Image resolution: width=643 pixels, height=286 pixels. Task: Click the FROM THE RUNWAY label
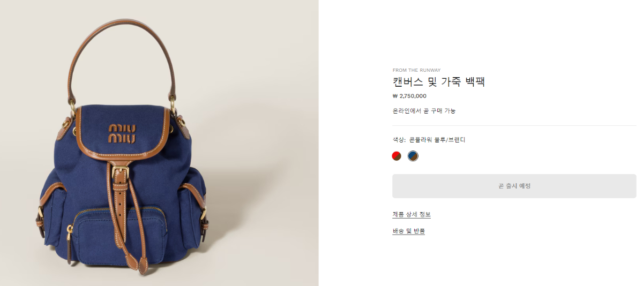click(x=416, y=70)
